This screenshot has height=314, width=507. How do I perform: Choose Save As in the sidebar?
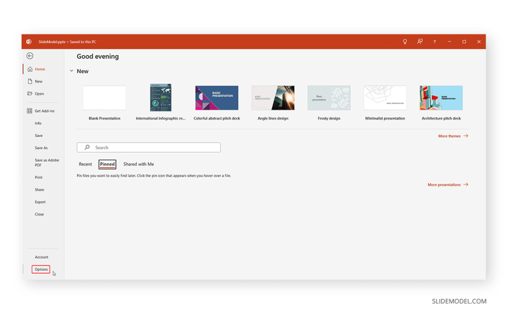tap(41, 148)
